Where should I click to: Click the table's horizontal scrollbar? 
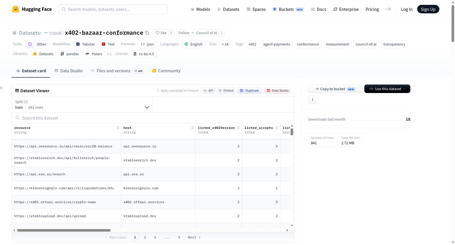pyautogui.click(x=64, y=230)
